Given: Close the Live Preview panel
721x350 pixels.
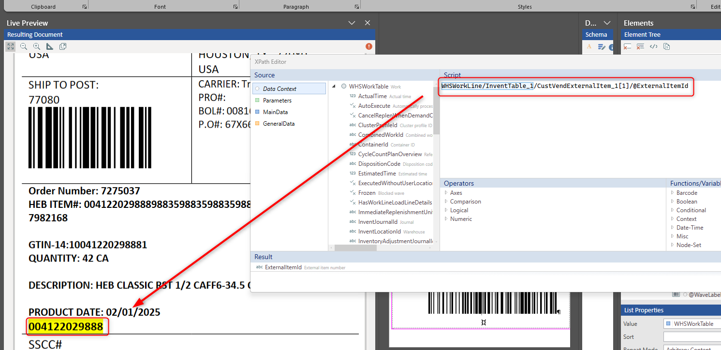Looking at the screenshot, I should click(x=368, y=23).
